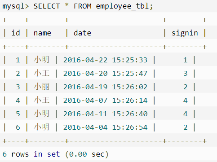This screenshot has width=217, height=162.
Task: Click the date 2016-04-11 15:26:40
Action: coord(105,114)
